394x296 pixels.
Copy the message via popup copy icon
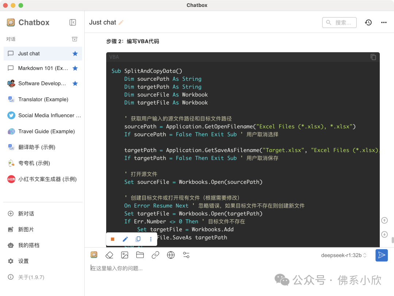(138, 239)
